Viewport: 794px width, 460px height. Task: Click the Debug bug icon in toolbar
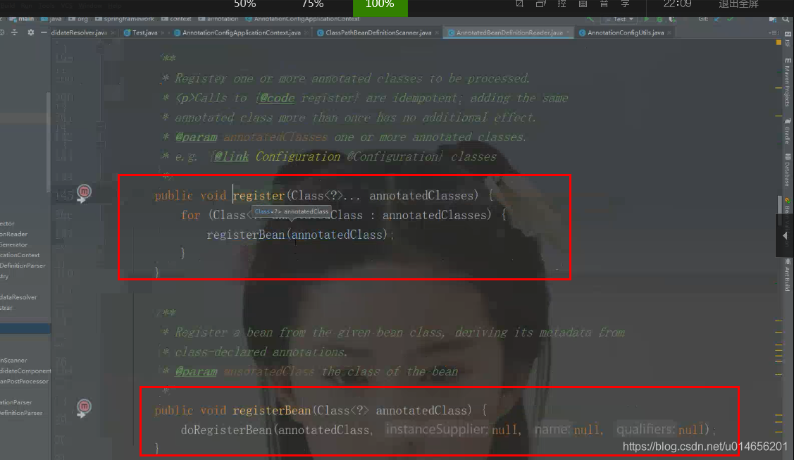click(x=659, y=19)
